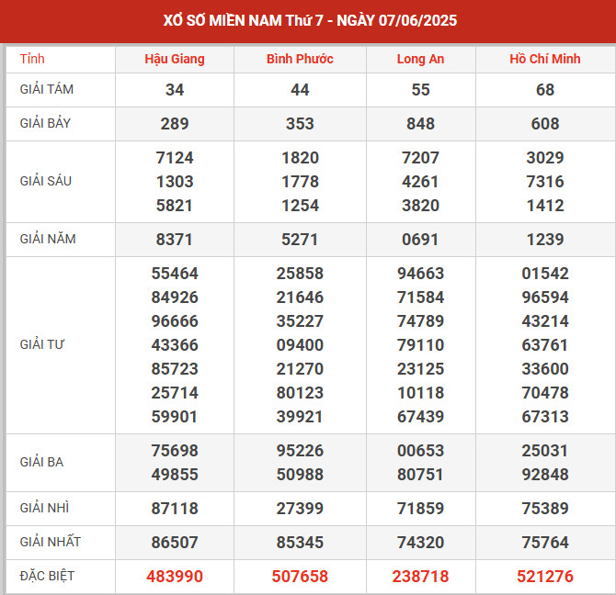
Task: Click third prize number 49855
Action: pyautogui.click(x=175, y=475)
